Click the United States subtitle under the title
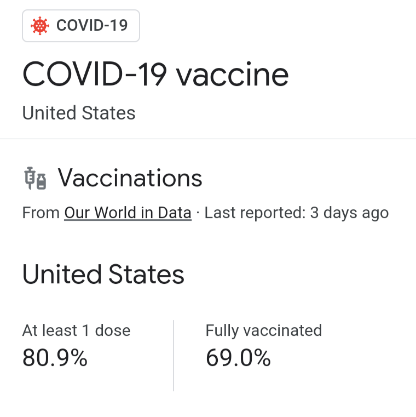Viewport: 416px width, 417px height. click(x=79, y=113)
